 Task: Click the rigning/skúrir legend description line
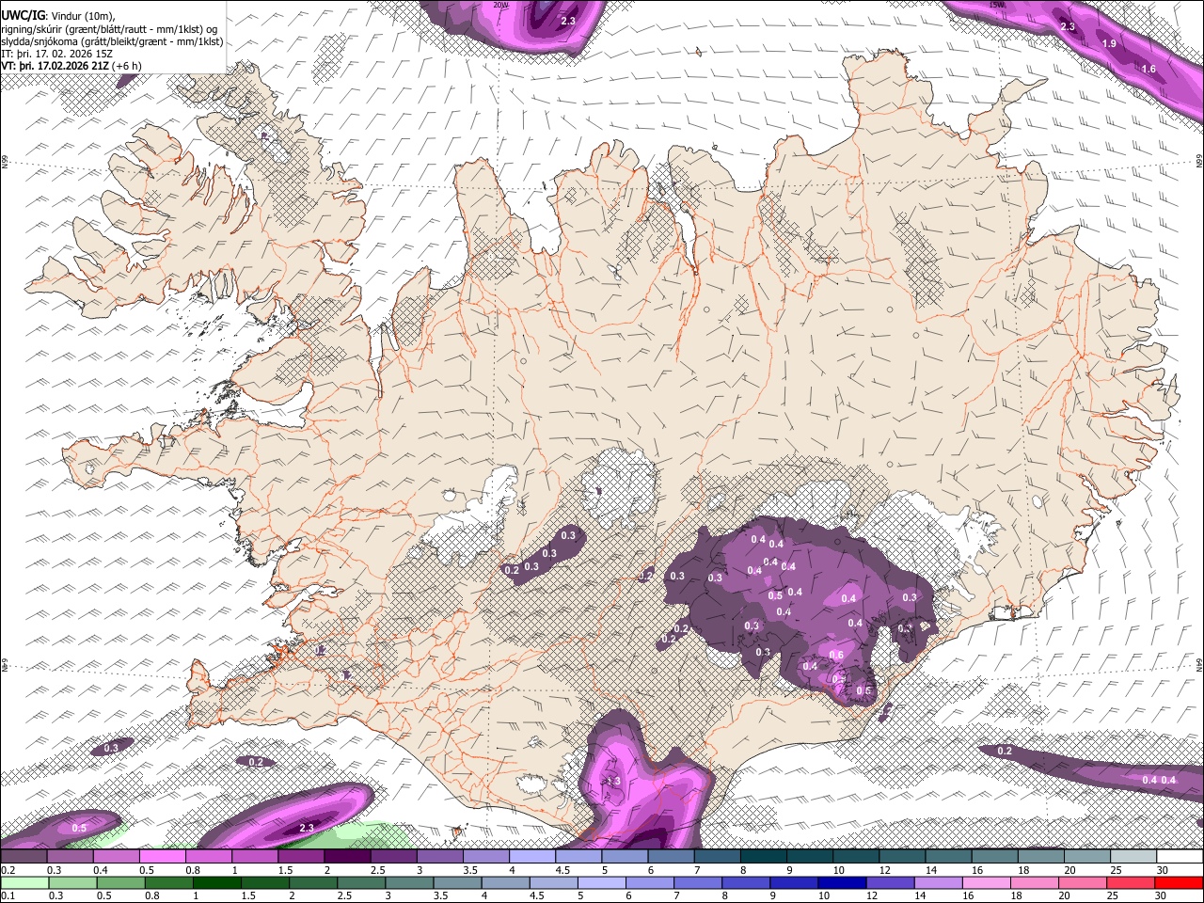pos(109,30)
